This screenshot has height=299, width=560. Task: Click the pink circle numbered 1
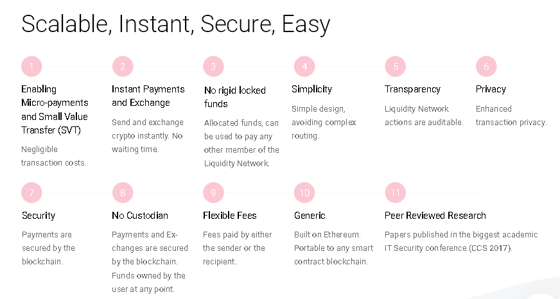pyautogui.click(x=31, y=66)
